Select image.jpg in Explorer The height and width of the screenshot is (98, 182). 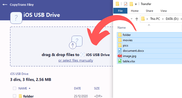149,56
